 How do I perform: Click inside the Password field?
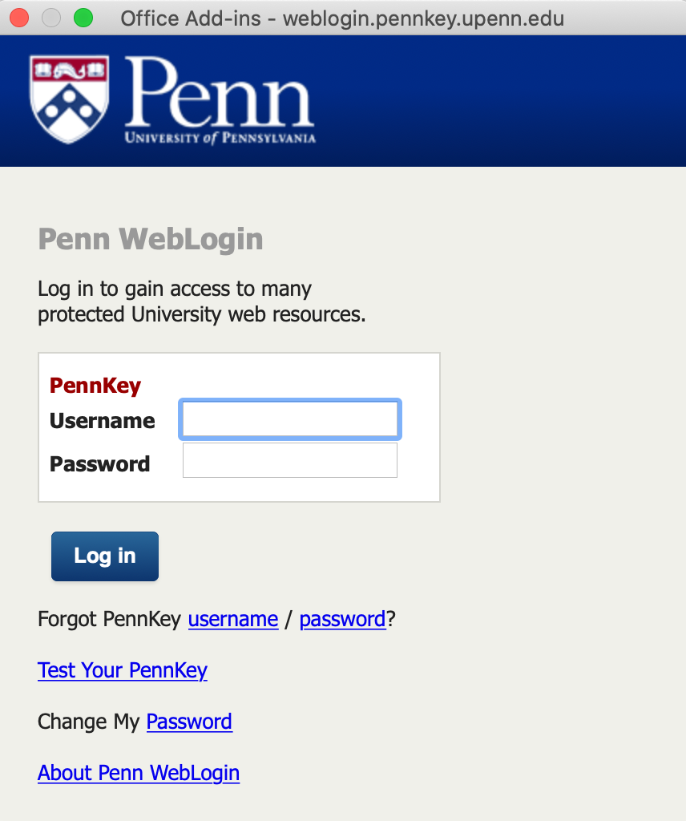tap(289, 459)
